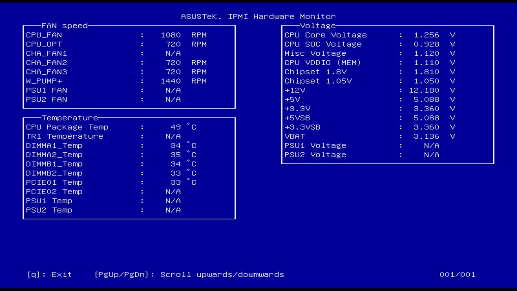Click the 001/001 page indicator
The image size is (517, 291).
click(x=458, y=275)
